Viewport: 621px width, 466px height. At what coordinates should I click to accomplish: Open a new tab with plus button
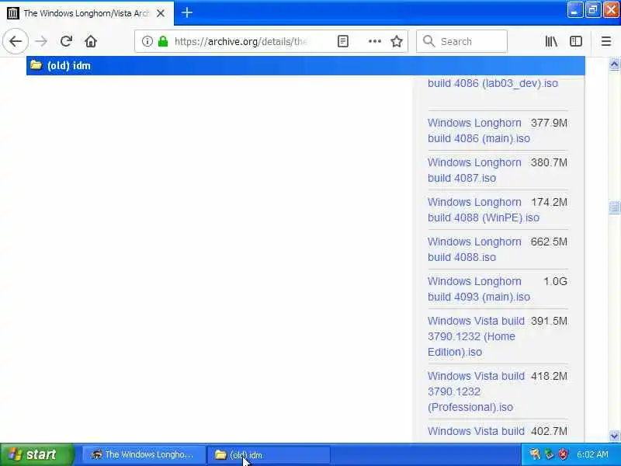(187, 12)
